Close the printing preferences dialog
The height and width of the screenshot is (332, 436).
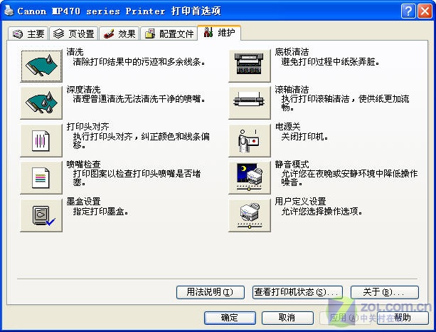(x=425, y=11)
